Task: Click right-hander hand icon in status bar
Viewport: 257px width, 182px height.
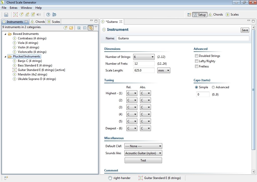Action: point(110,178)
